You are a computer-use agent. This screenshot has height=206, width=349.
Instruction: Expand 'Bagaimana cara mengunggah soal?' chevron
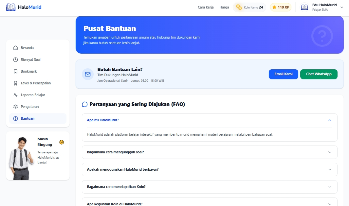(330, 152)
